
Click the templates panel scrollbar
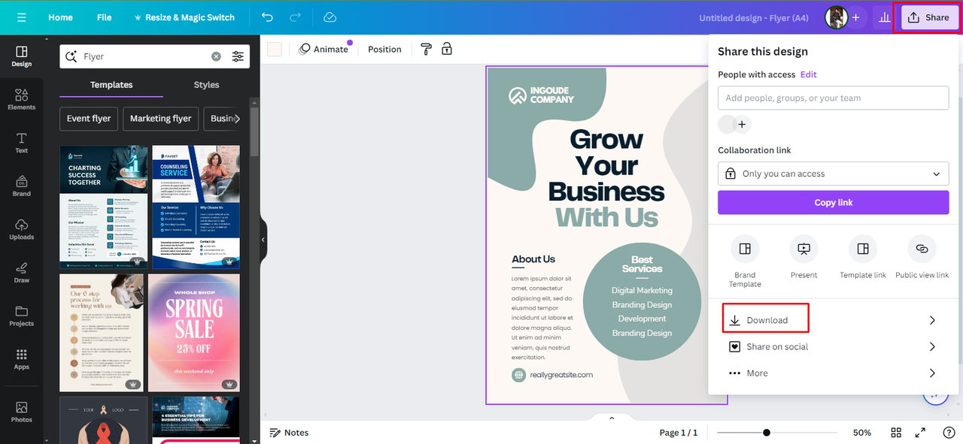(x=254, y=131)
